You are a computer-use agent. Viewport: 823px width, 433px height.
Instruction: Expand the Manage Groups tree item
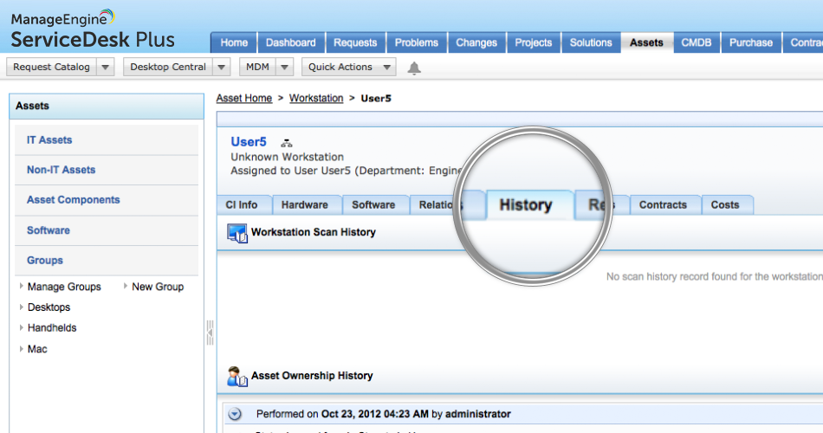tap(22, 286)
